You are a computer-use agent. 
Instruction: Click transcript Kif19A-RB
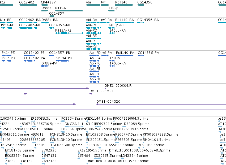(69, 33)
